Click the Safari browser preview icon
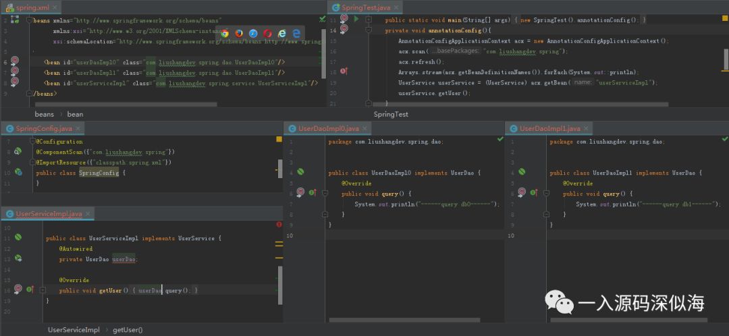The width and height of the screenshot is (729, 336). tap(253, 34)
